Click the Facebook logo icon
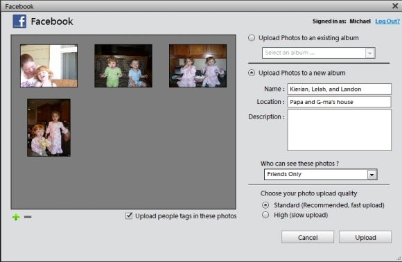This screenshot has width=402, height=262. (x=19, y=21)
